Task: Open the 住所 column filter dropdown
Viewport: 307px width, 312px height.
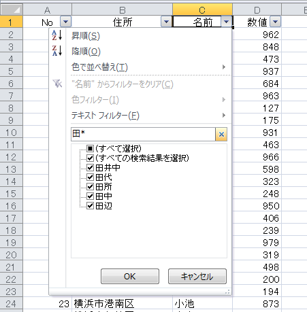Action: tap(166, 22)
